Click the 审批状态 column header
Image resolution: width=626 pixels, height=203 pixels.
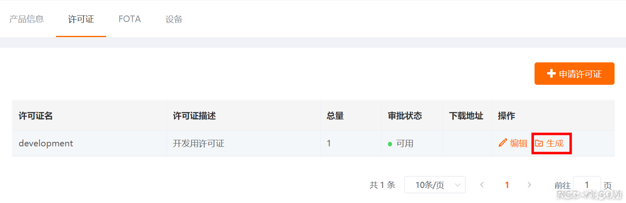(x=405, y=116)
